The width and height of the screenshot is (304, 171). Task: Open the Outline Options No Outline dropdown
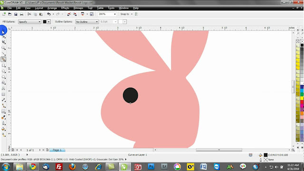tap(87, 22)
